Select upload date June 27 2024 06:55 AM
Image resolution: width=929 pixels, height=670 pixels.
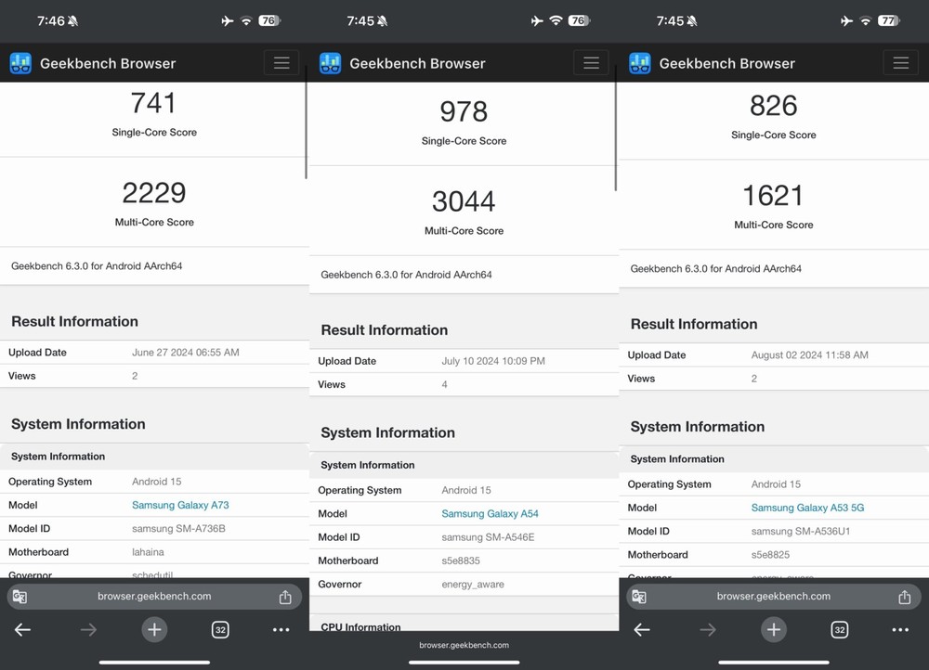[x=186, y=352]
